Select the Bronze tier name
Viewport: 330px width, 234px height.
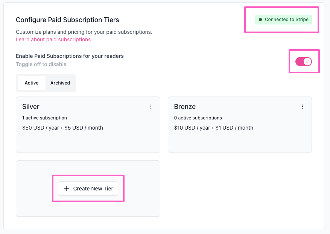click(185, 107)
